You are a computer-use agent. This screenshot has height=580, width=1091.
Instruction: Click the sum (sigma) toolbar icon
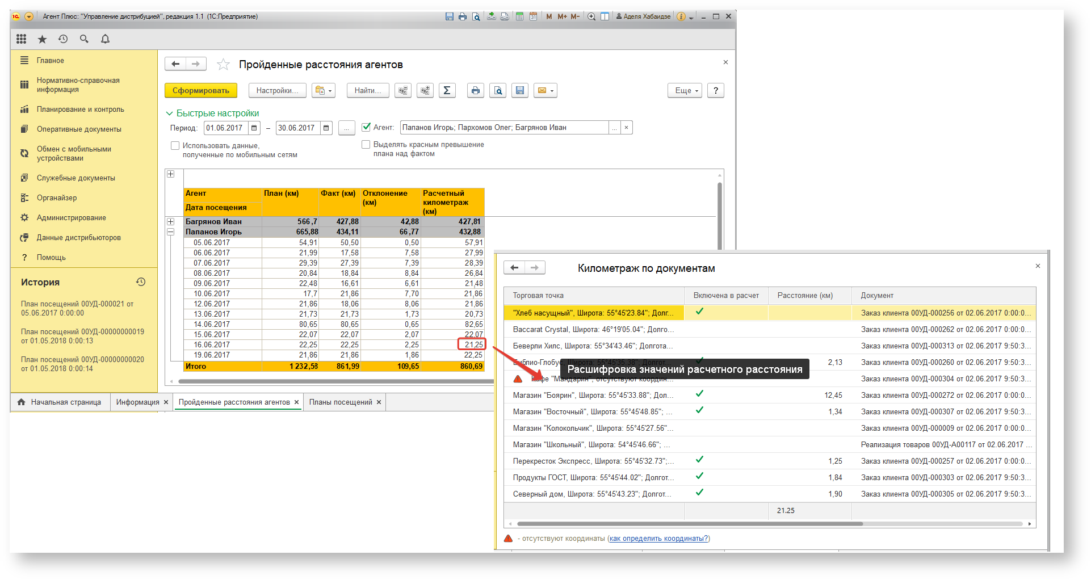pos(447,90)
